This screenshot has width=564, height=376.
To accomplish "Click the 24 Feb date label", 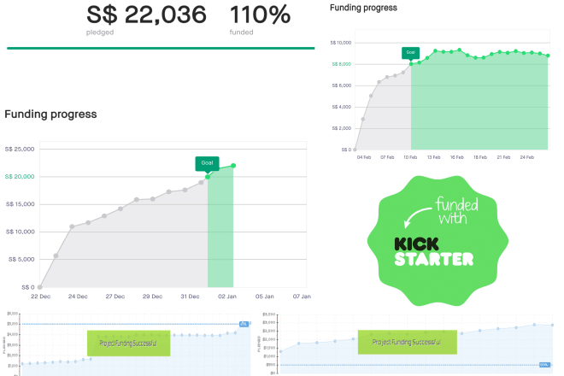I will click(x=527, y=157).
